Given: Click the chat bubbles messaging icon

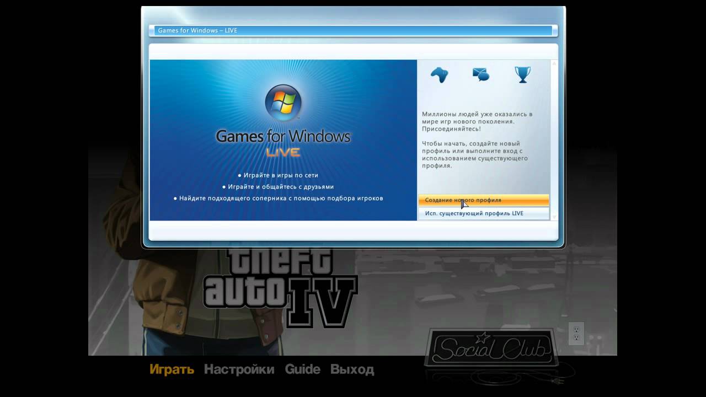Looking at the screenshot, I should (481, 74).
